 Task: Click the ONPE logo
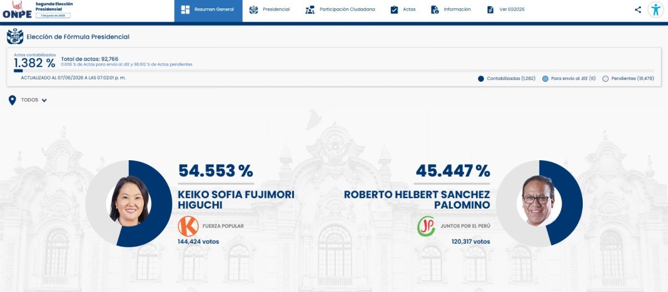coord(17,10)
